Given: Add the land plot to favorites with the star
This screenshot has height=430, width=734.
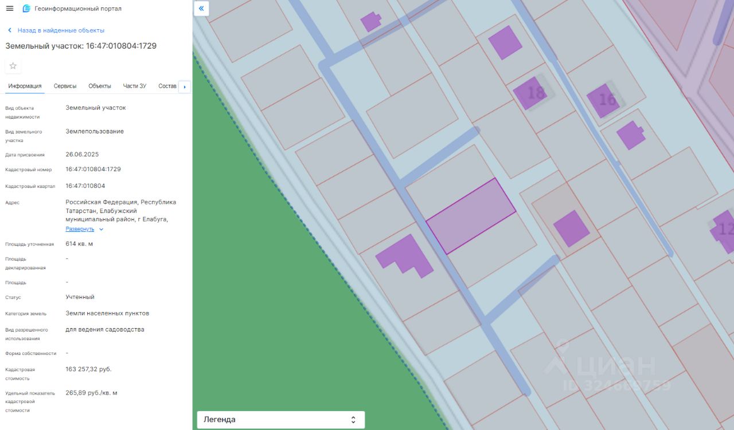Looking at the screenshot, I should [13, 66].
